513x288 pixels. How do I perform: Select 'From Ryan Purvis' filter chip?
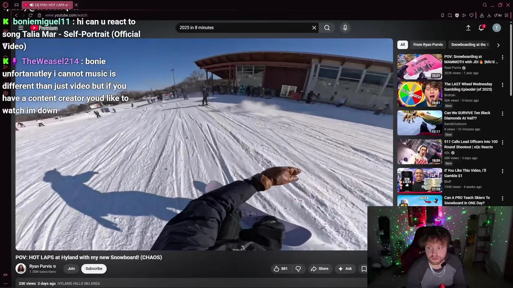[x=428, y=44]
